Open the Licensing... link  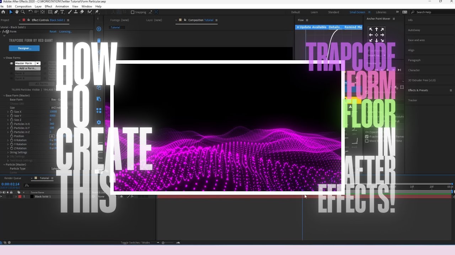65,32
